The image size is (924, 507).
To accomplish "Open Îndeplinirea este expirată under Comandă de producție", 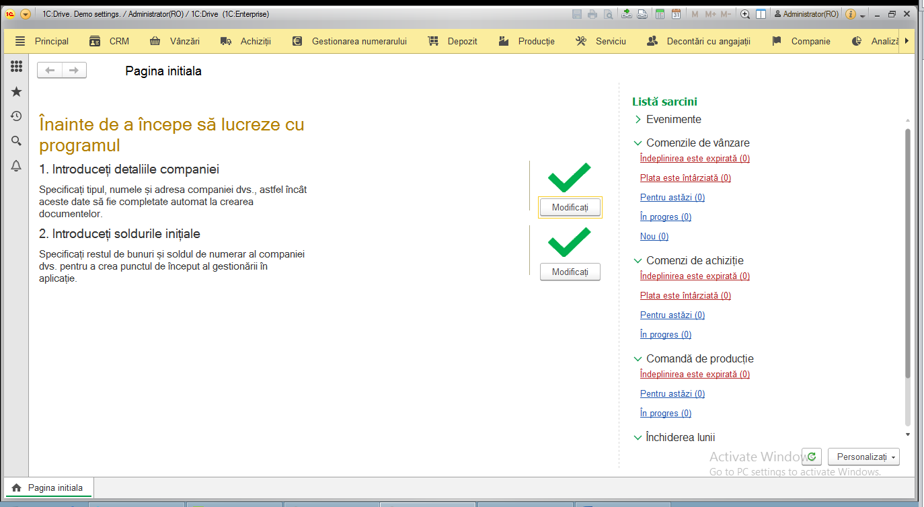I will 695,375.
